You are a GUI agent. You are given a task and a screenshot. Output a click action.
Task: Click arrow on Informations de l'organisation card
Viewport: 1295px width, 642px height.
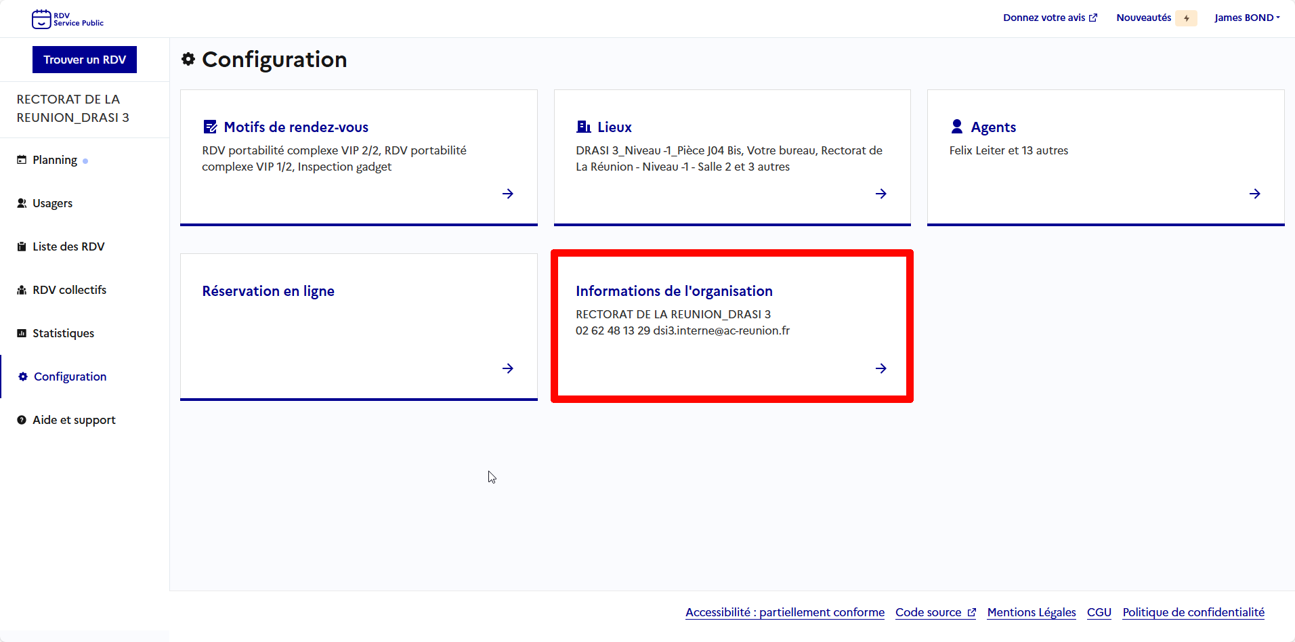pos(881,368)
